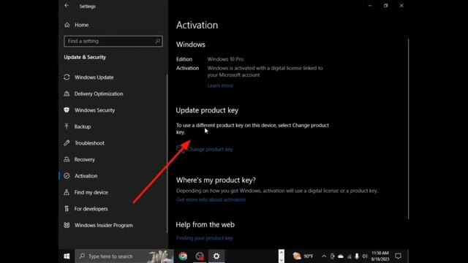Open the 90°F weather widget
The image size is (468, 263).
(303, 256)
